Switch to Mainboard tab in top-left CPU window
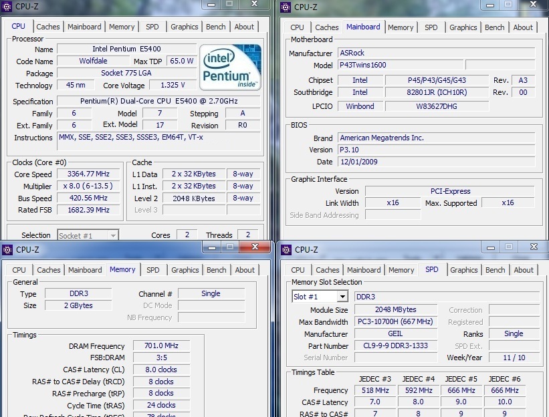The image size is (549, 417). point(84,27)
